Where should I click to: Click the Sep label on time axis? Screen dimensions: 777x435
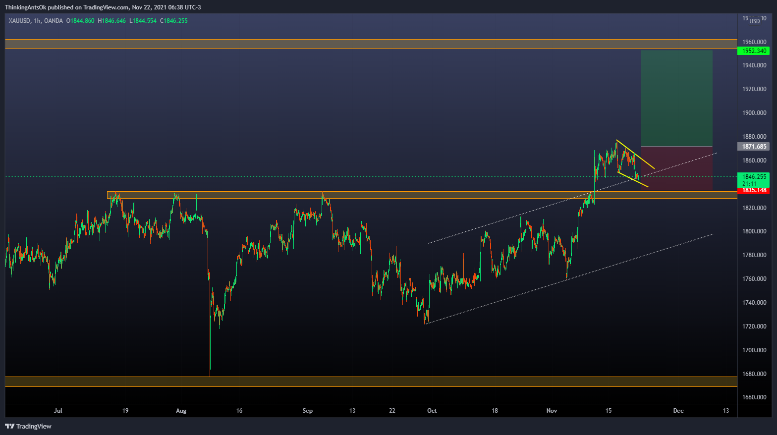pyautogui.click(x=308, y=411)
